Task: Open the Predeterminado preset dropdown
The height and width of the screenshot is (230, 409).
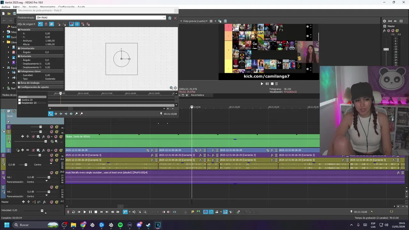Action: point(164,18)
